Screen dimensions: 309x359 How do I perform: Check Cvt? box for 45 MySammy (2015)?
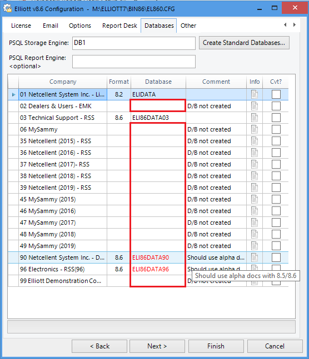click(276, 199)
